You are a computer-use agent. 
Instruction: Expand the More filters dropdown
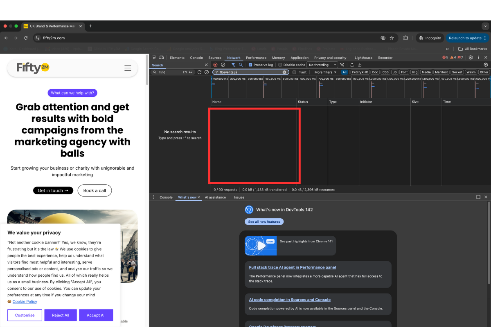tap(325, 72)
